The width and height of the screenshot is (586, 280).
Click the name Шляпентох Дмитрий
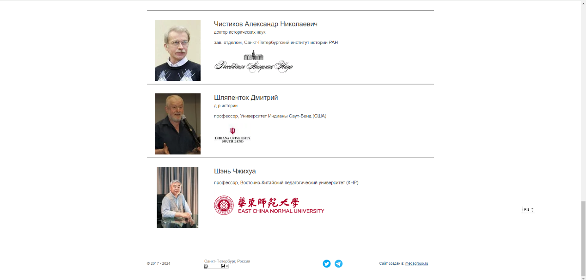pyautogui.click(x=246, y=97)
